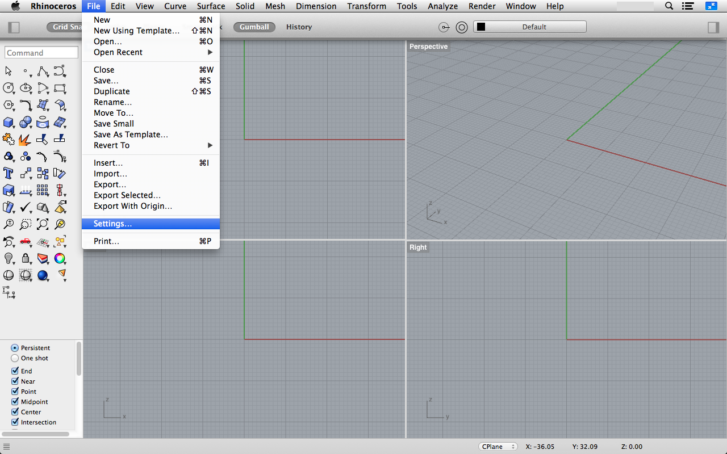Expand the Revert To submenu

coord(151,145)
